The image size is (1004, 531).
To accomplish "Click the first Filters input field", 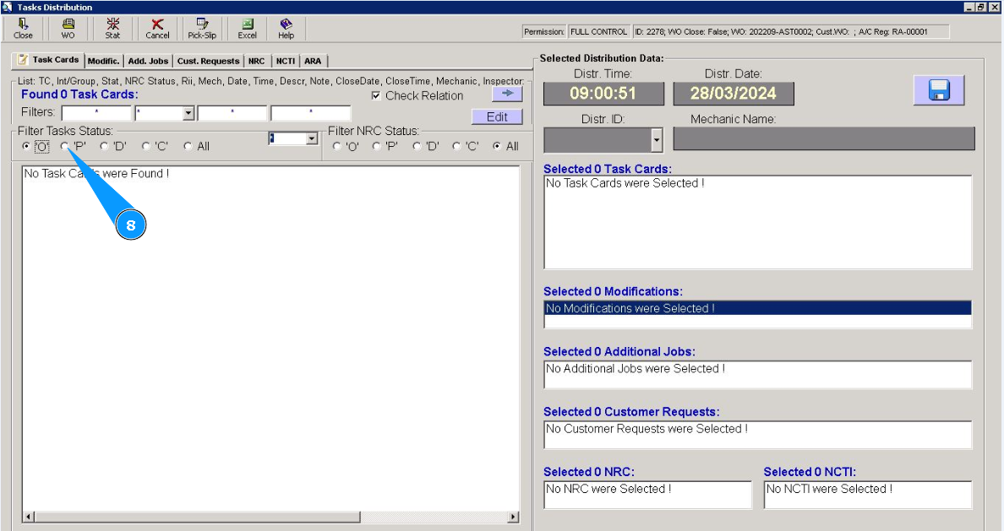I will tap(96, 113).
